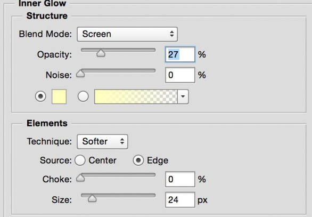Open the Technique Softer dropdown
Screen dimensions: 312x217
coord(102,142)
